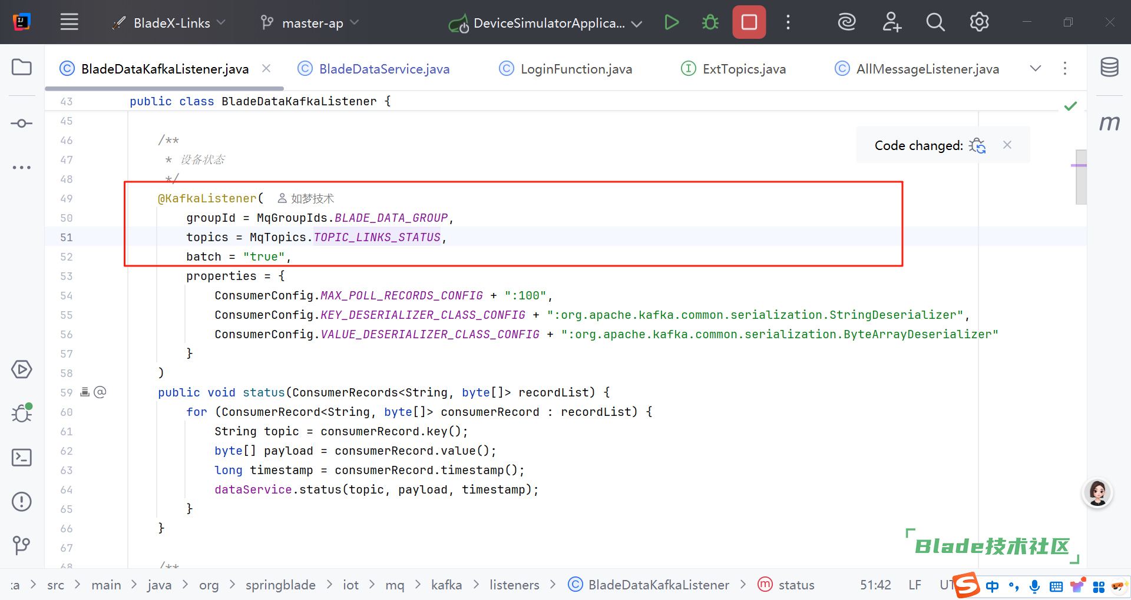
Task: Run the current configuration
Action: (672, 22)
